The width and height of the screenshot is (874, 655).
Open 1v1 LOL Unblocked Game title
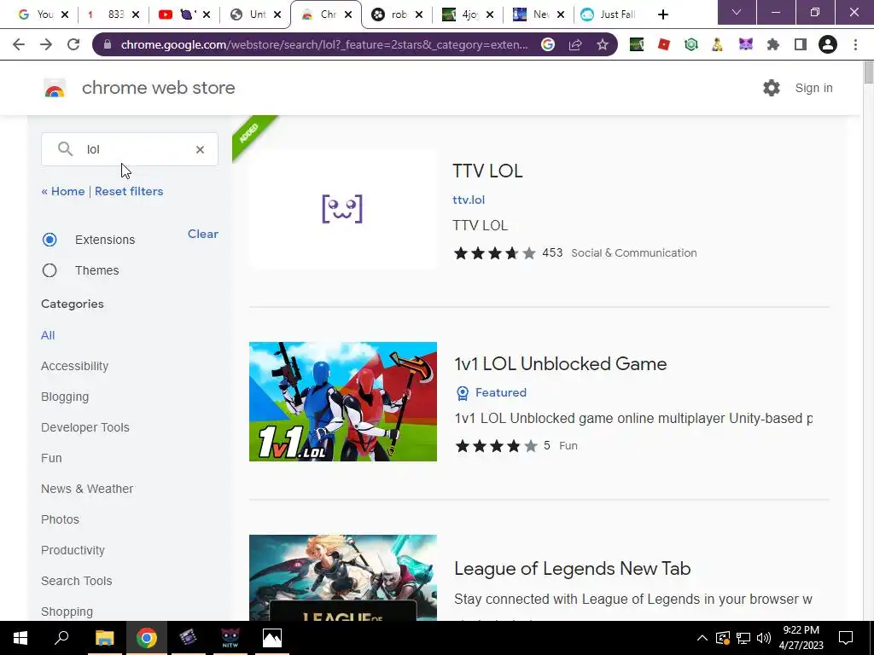point(561,363)
